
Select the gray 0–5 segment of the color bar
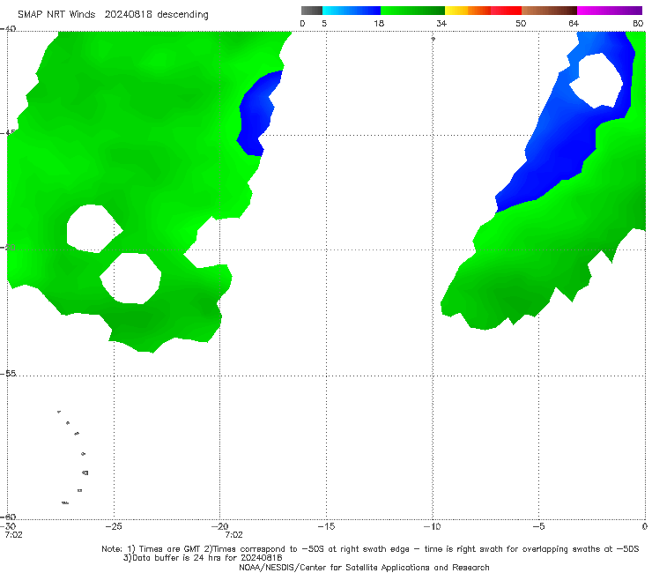click(312, 11)
